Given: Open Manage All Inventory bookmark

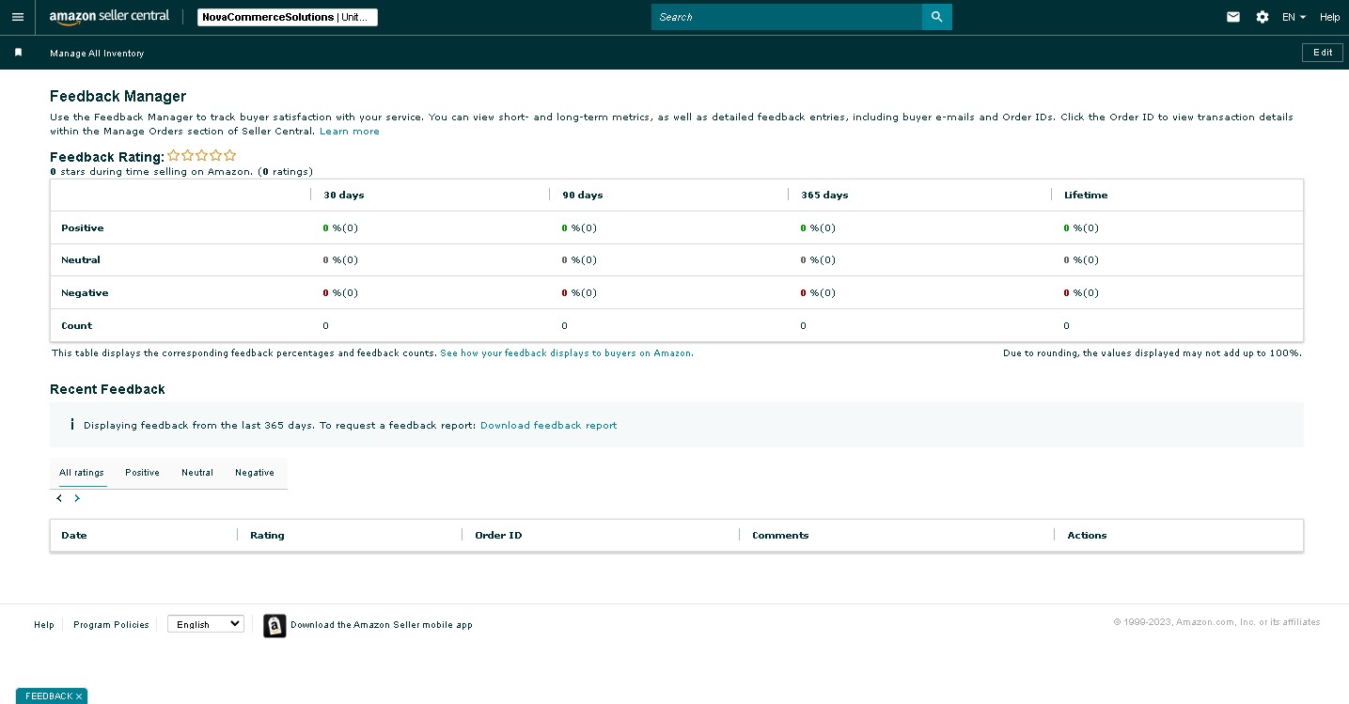Looking at the screenshot, I should [97, 54].
